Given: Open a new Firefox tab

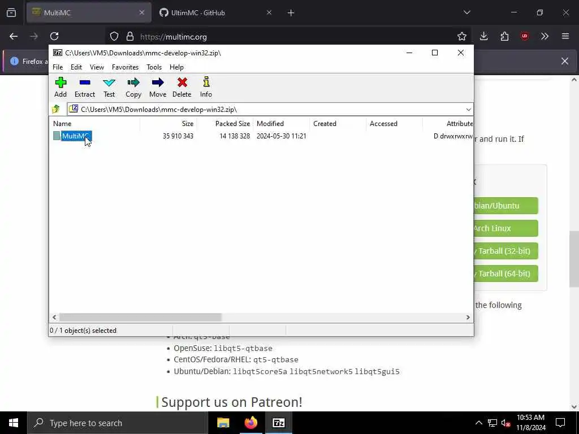Looking at the screenshot, I should coord(291,13).
